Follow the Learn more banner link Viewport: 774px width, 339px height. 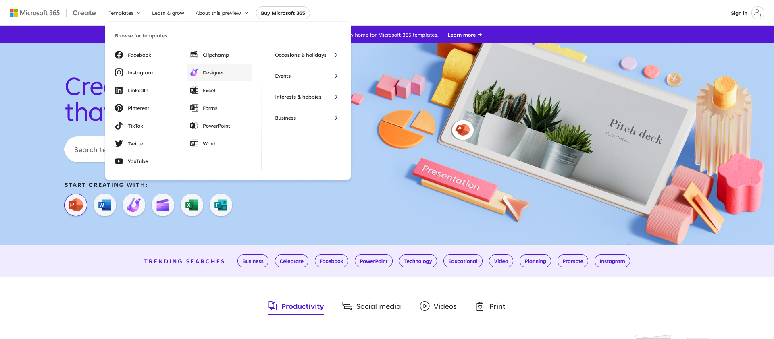[465, 35]
